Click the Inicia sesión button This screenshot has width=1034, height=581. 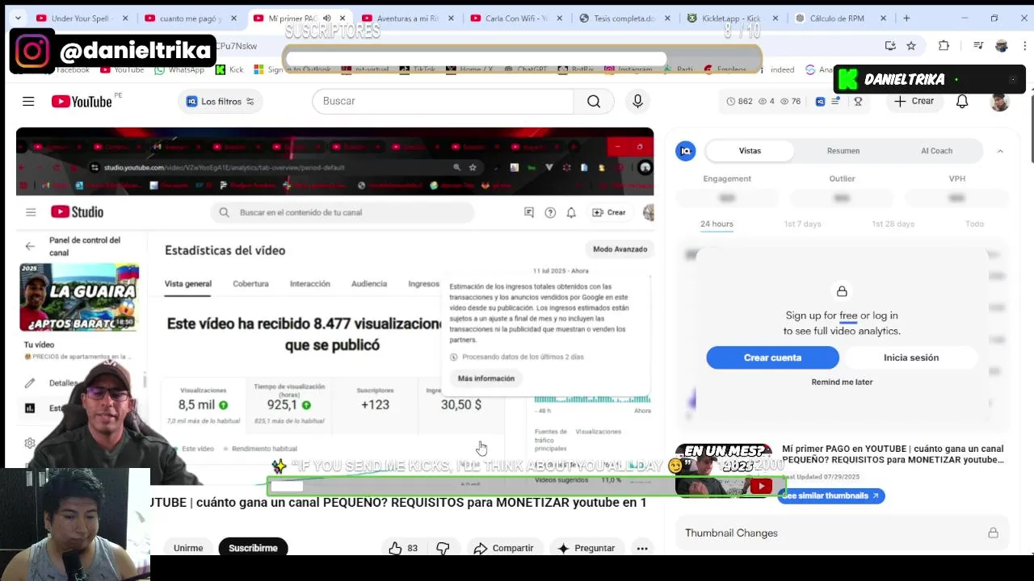point(911,357)
